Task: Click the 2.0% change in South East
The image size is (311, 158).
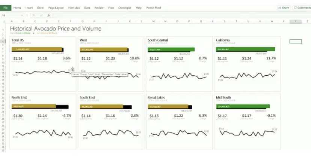Action: [135, 115]
